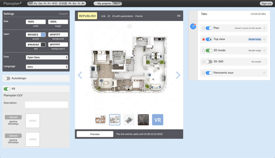Select the JS embed option

point(109,16)
